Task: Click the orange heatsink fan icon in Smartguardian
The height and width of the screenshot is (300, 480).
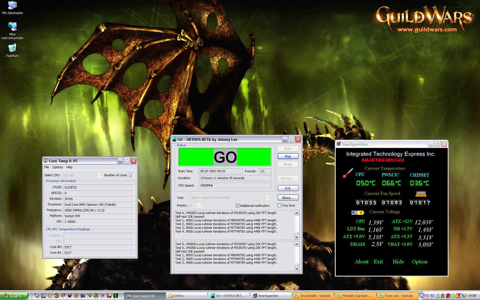Action: coord(421,194)
